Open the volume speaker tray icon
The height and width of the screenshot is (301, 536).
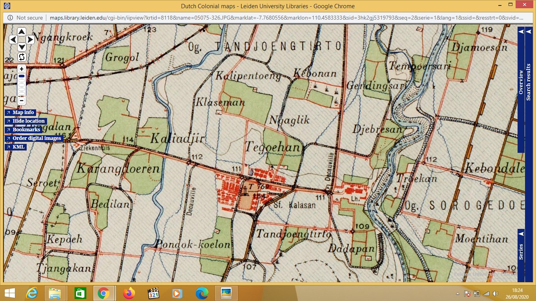496,293
